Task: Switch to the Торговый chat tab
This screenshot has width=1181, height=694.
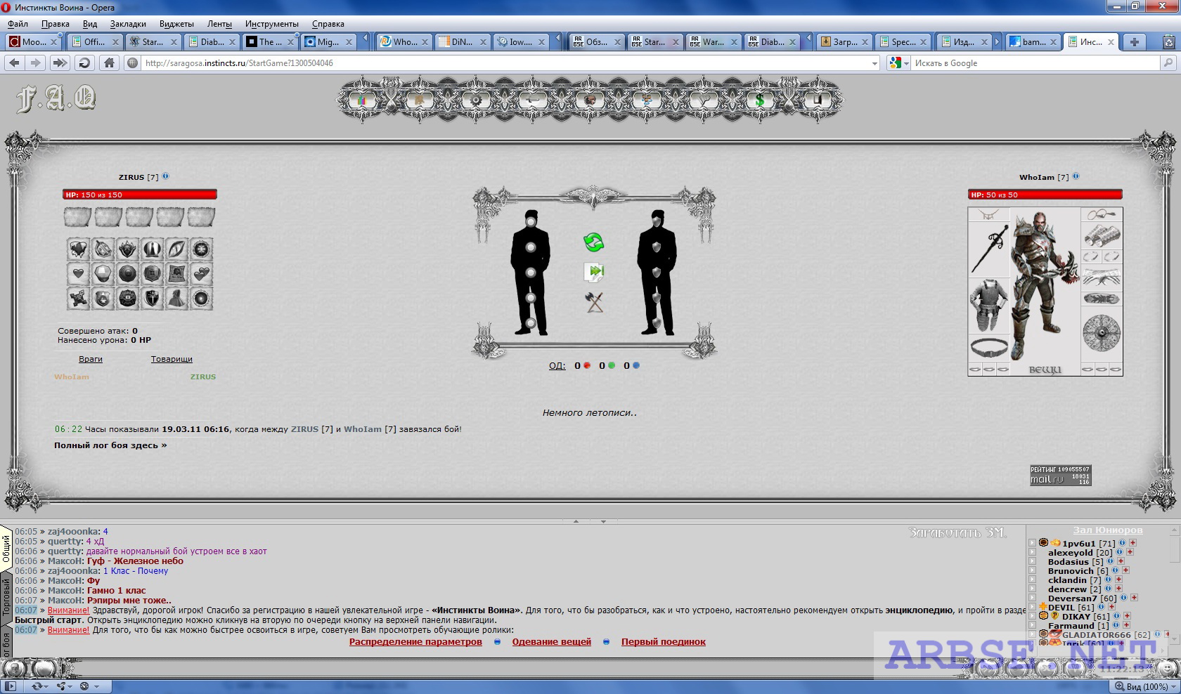Action: click(6, 597)
